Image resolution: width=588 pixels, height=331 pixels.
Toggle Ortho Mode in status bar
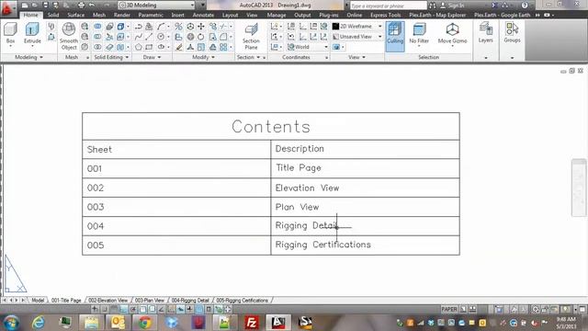(x=123, y=309)
